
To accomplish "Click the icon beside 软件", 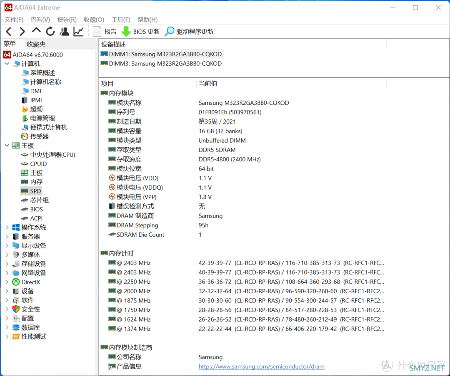I will pos(16,300).
